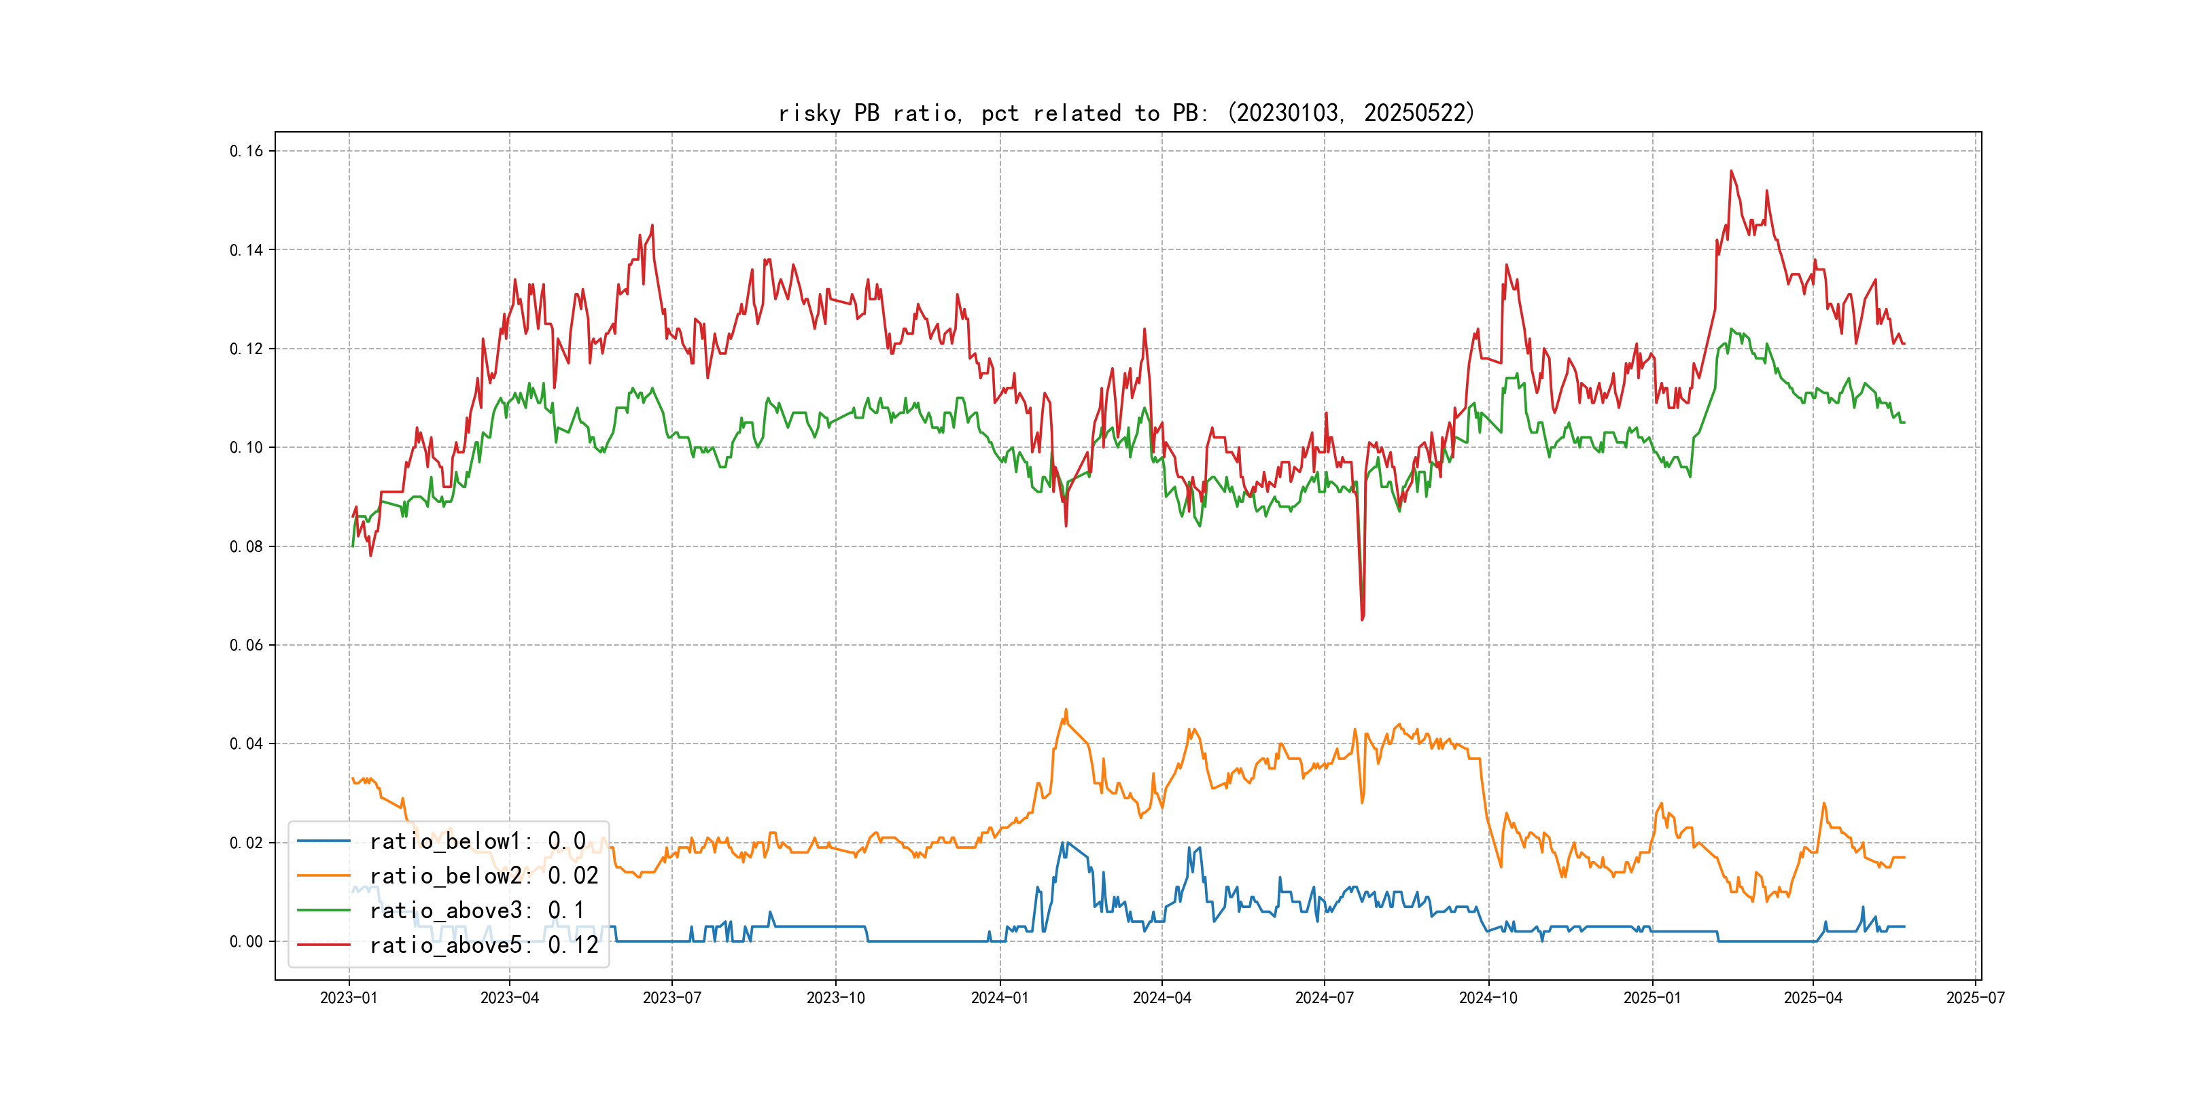Screen dimensions: 2202x1101
Task: Click the 0.16 y-axis tick label
Action: (x=246, y=152)
